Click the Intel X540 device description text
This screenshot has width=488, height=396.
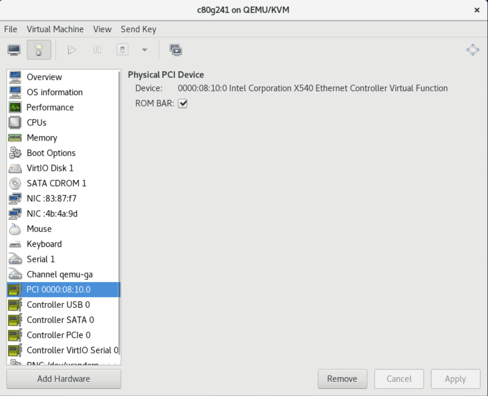313,88
